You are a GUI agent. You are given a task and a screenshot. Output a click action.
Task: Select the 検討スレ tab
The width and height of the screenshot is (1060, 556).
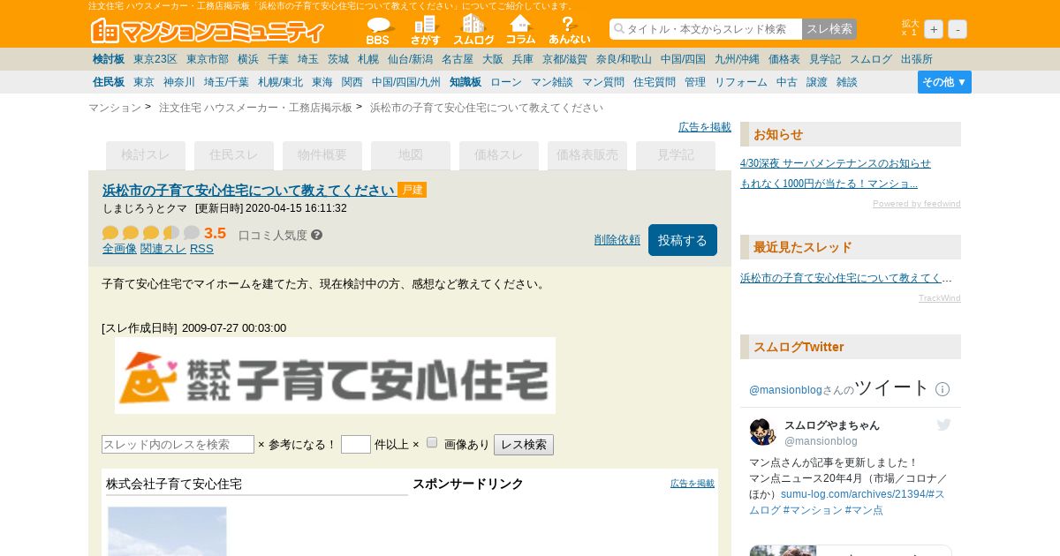click(x=146, y=155)
